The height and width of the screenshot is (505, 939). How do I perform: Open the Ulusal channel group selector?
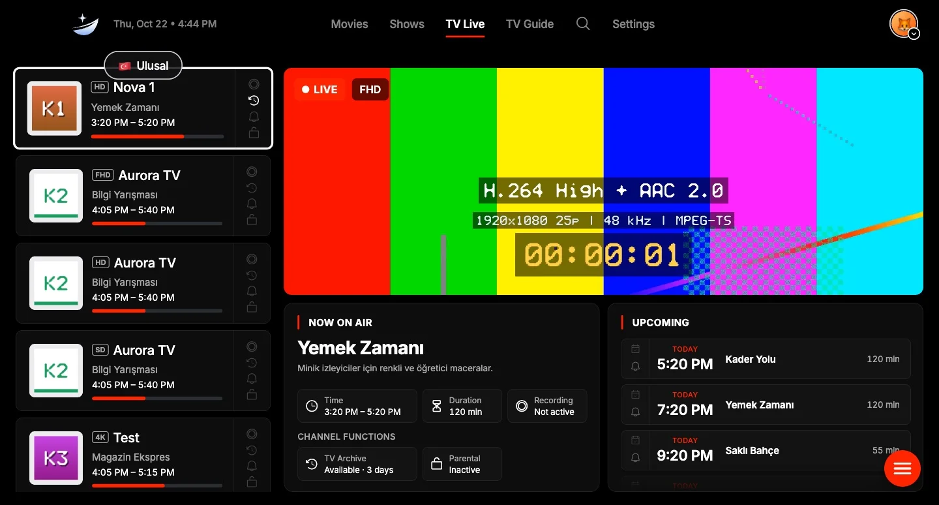pyautogui.click(x=143, y=65)
